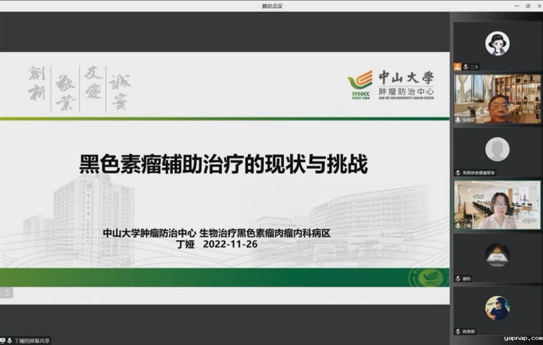The image size is (543, 345).
Task: Select the 美丽使者健康管家 default avatar
Action: click(497, 149)
